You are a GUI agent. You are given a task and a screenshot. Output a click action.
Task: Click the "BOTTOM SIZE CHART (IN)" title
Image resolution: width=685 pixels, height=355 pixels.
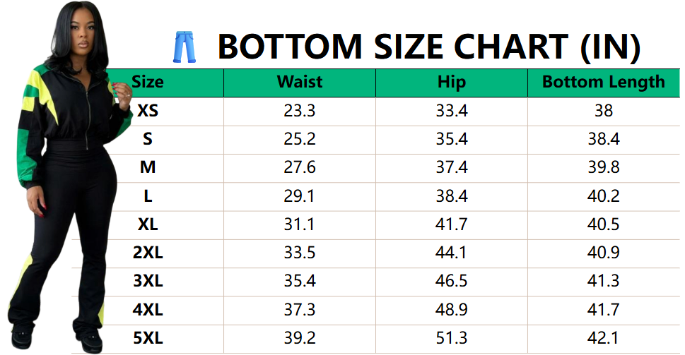428,47
